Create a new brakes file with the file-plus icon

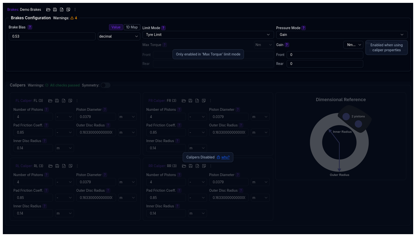coord(62,9)
